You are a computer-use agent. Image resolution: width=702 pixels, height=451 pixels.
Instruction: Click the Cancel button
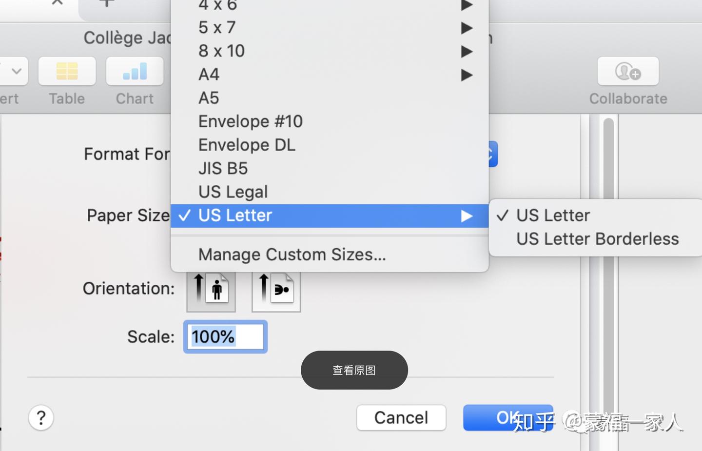(401, 418)
